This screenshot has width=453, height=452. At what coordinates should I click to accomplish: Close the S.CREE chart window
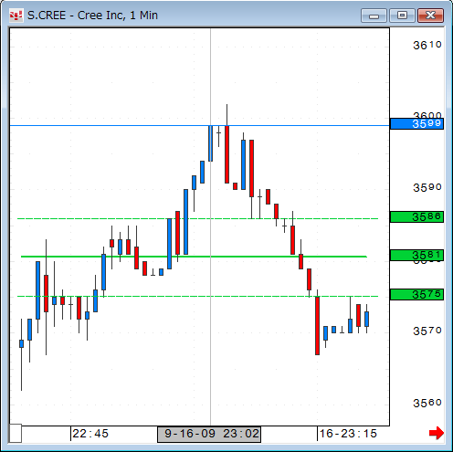430,16
